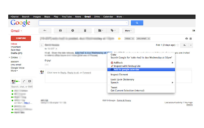Image resolution: width=204 pixels, height=128 pixels.
Task: Click the Forward link
Action: tap(87, 73)
